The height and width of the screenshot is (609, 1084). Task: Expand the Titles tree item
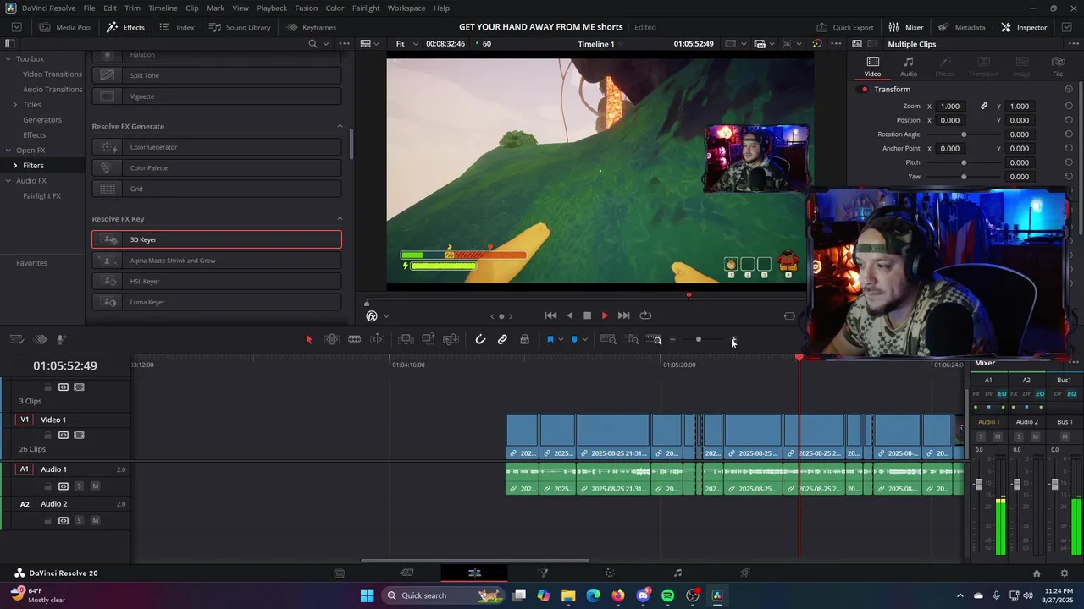tap(14, 104)
